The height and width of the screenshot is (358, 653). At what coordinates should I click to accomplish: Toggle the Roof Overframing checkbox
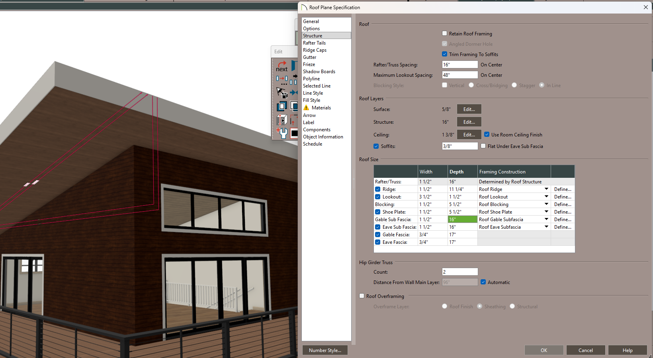point(362,296)
